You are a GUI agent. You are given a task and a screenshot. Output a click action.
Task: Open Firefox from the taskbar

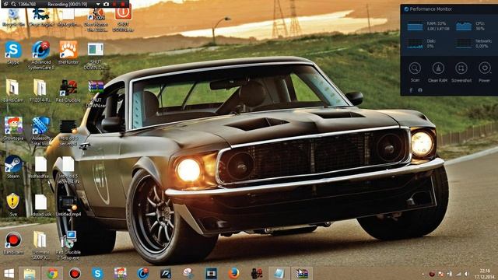tap(234, 273)
